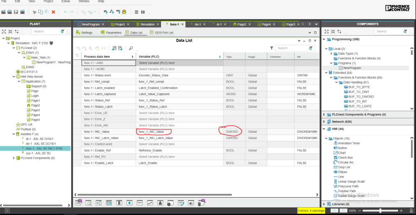The image size is (416, 215).
Task: Click the filter funnel beside Data List search
Action: [x=271, y=48]
